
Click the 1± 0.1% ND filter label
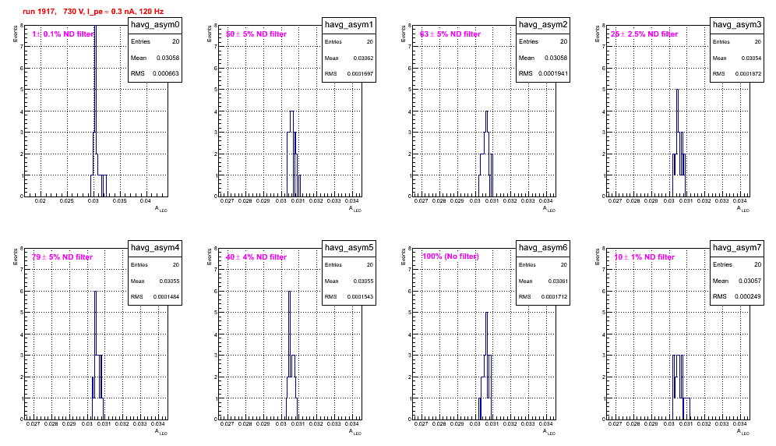pos(63,34)
